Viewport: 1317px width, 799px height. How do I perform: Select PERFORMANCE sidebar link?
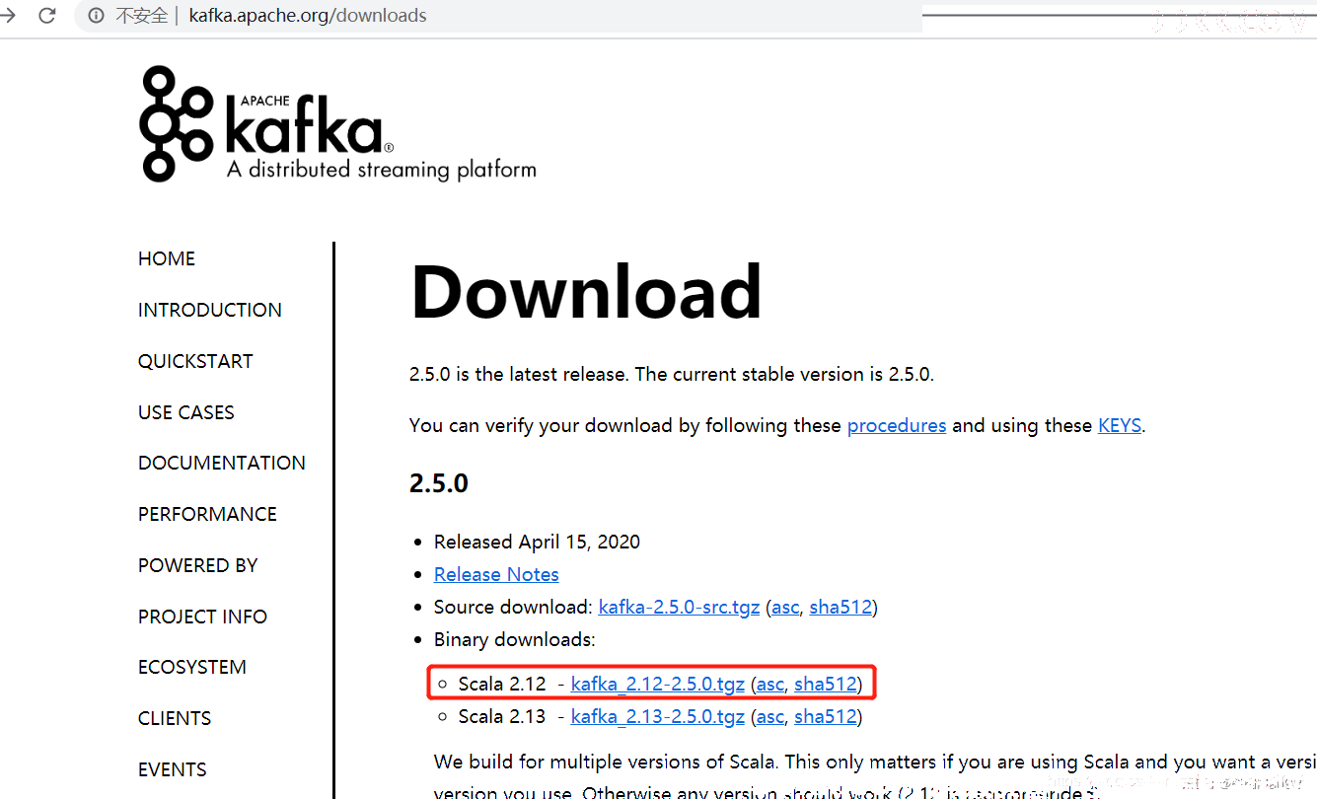click(207, 514)
